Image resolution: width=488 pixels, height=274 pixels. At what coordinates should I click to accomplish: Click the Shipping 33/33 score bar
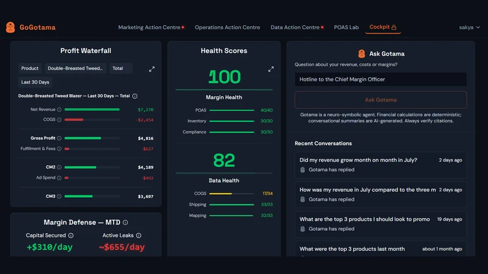pos(232,205)
